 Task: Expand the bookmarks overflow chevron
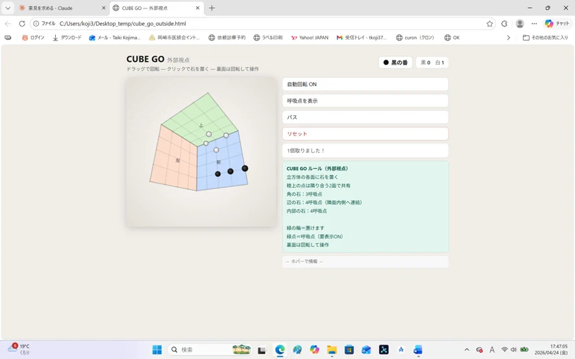[x=508, y=38]
